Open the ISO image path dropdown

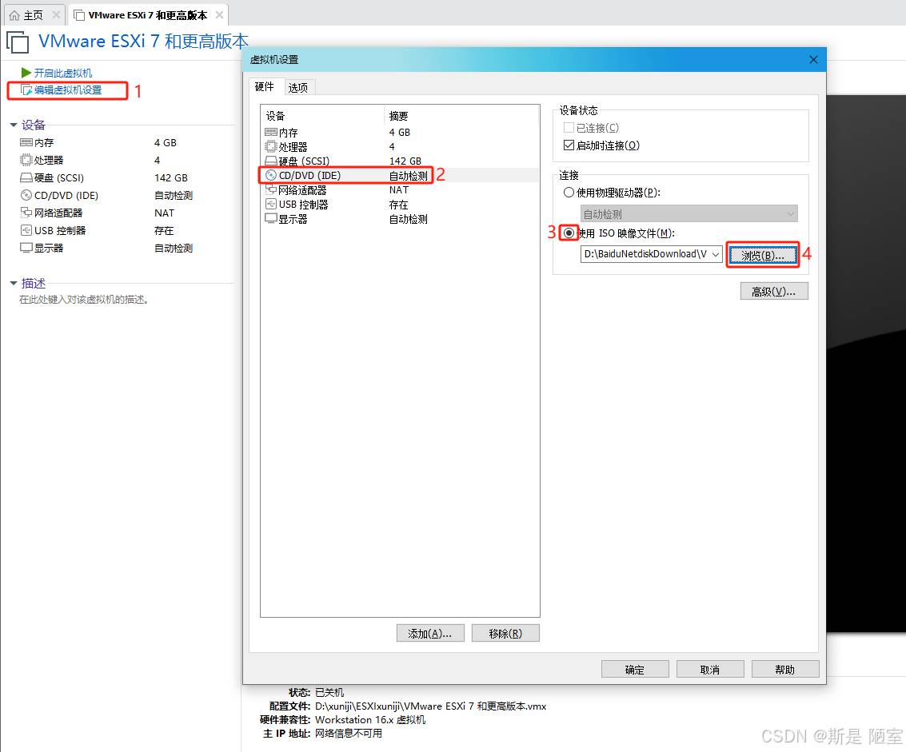pos(715,254)
